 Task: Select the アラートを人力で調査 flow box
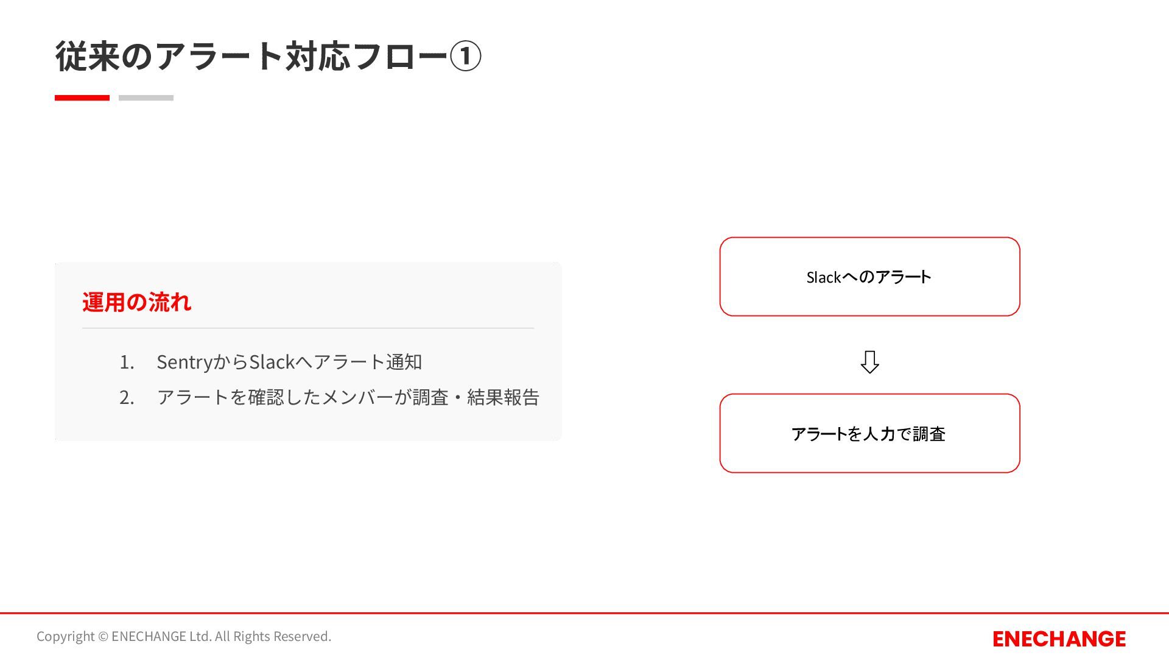point(869,433)
